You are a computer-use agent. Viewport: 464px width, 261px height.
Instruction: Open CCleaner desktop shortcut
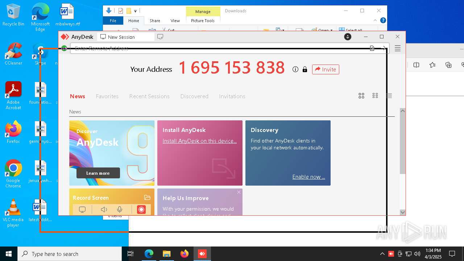coord(13,54)
